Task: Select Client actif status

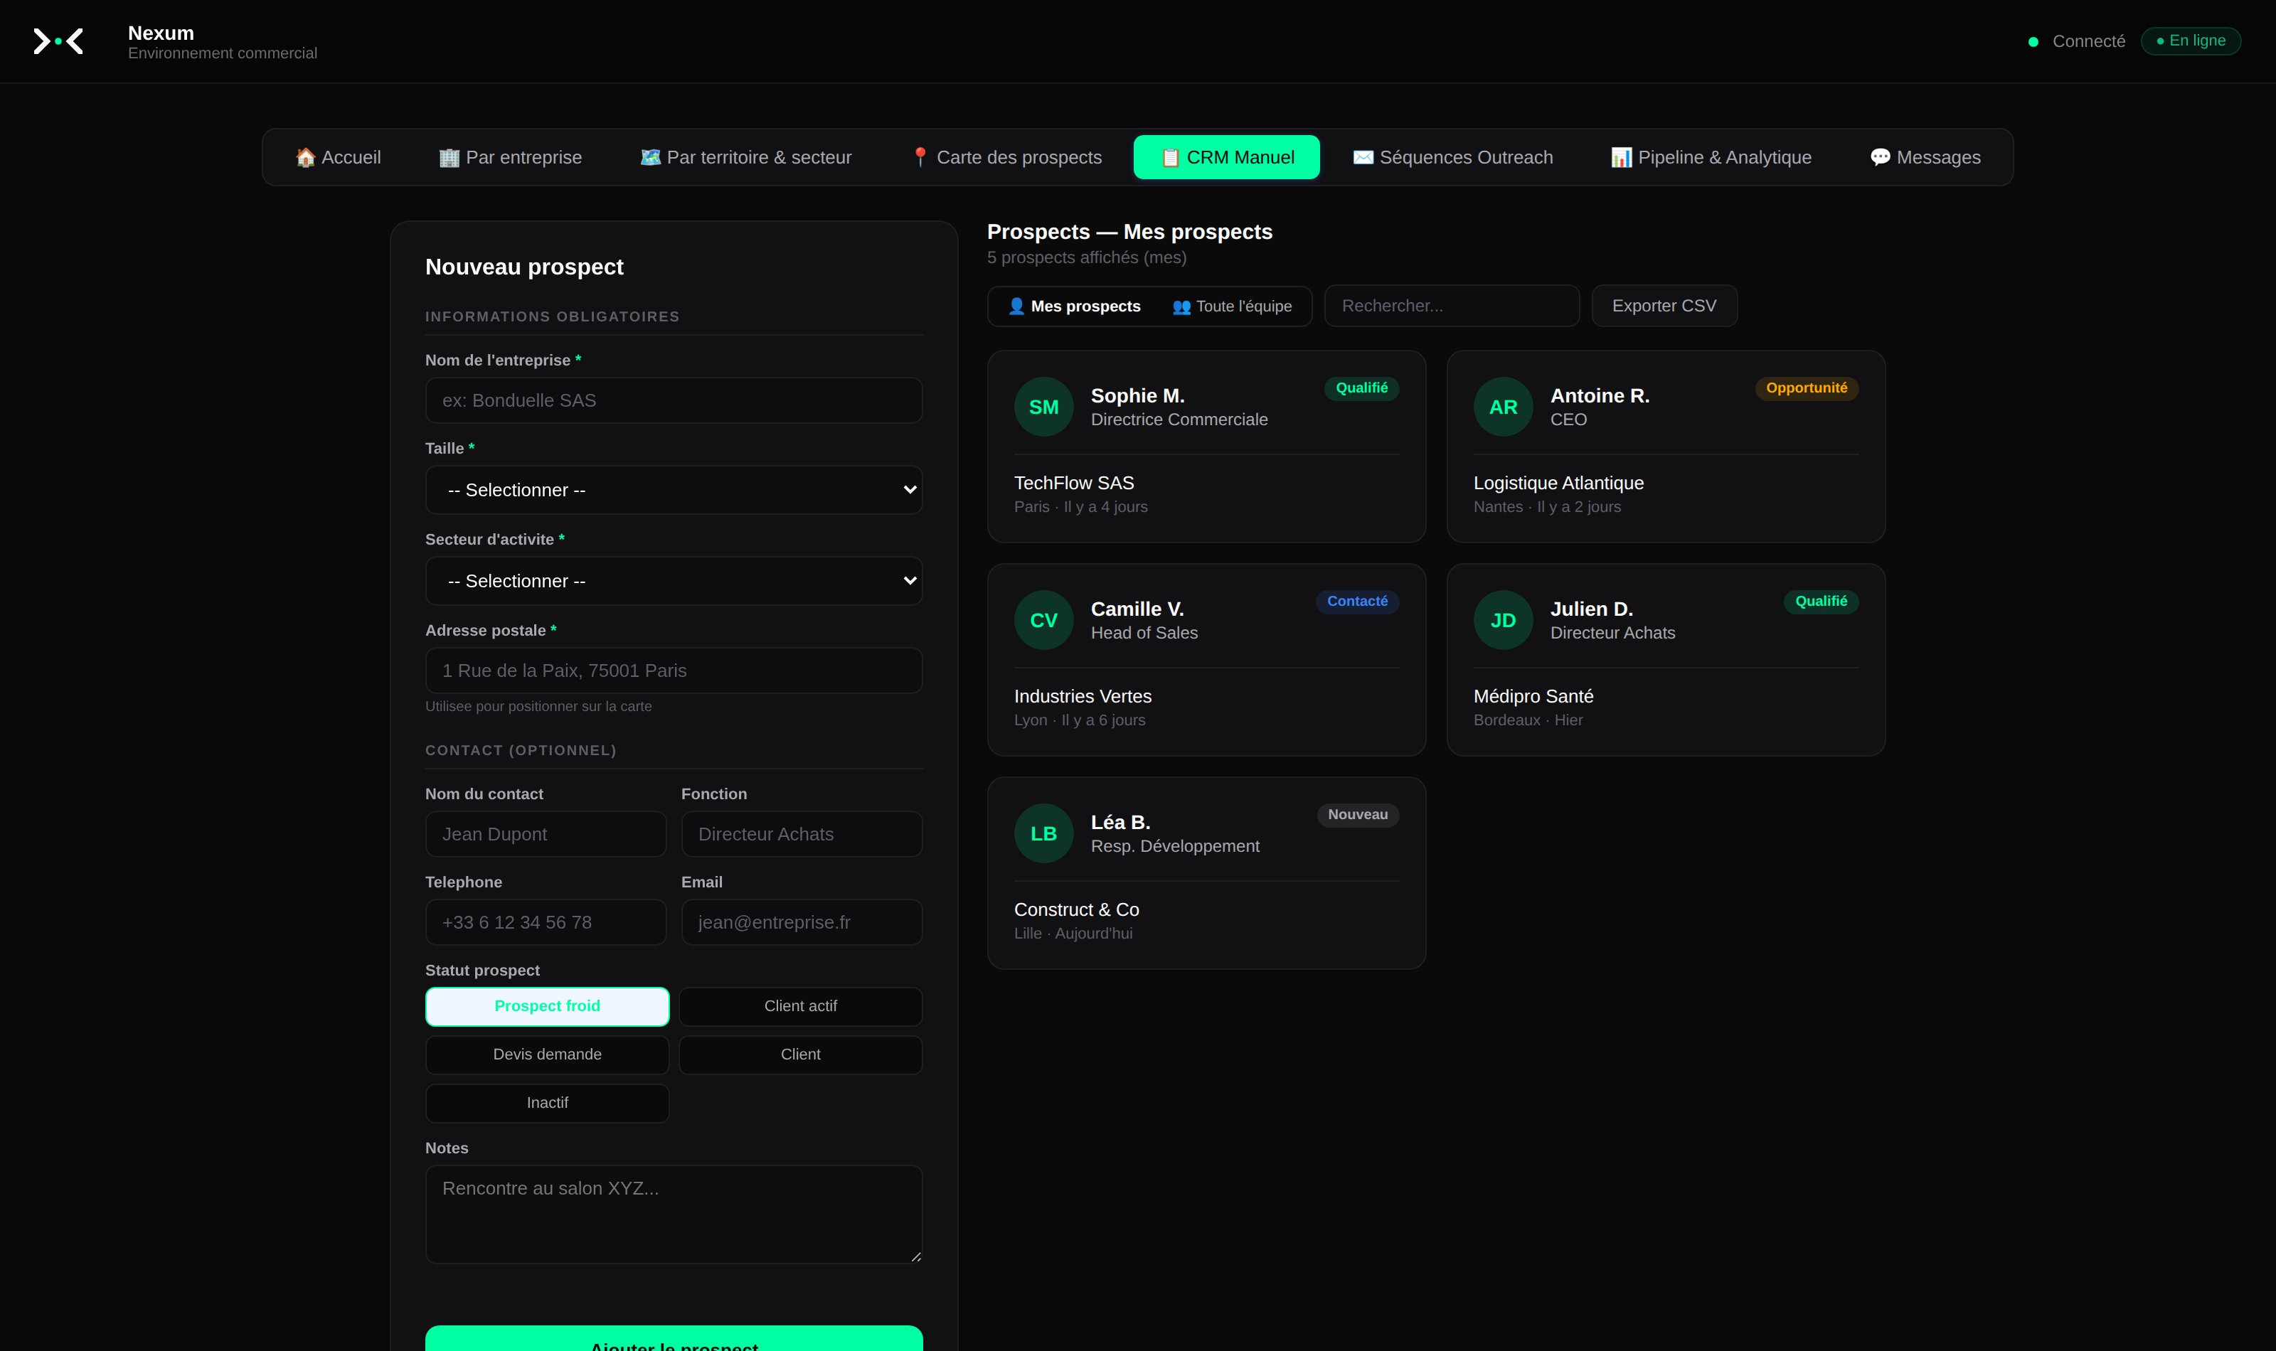Action: click(800, 1006)
